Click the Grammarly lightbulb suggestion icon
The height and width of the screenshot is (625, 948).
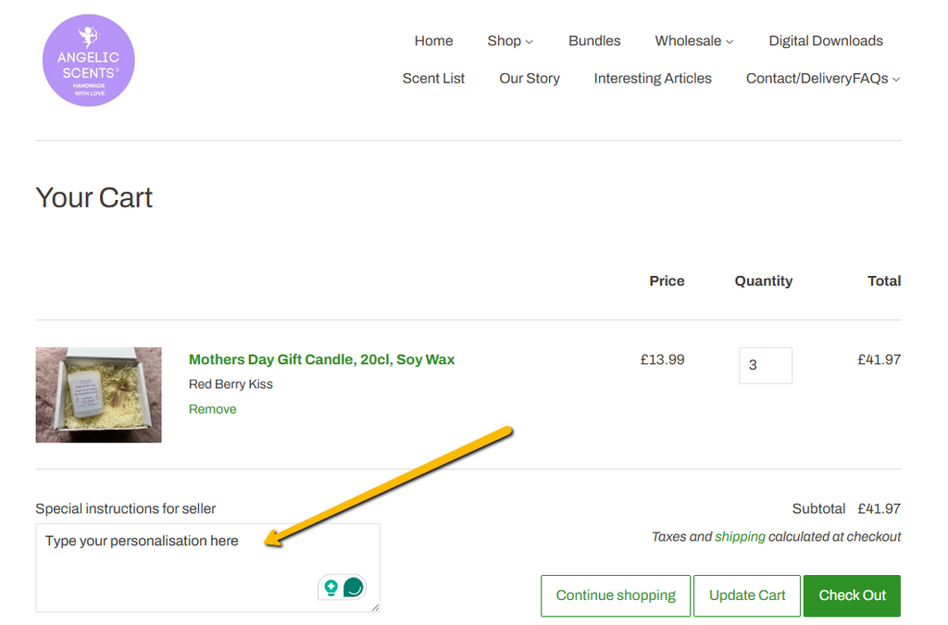(331, 587)
